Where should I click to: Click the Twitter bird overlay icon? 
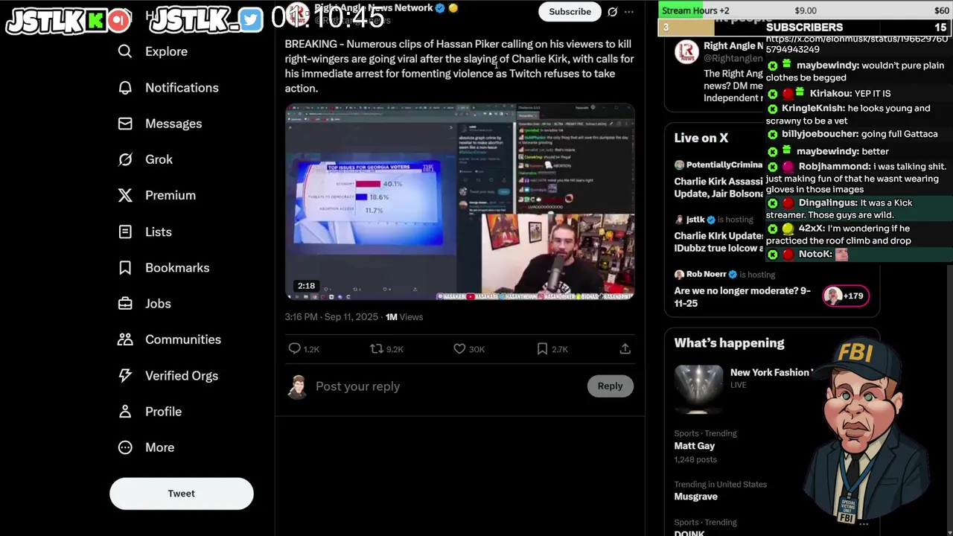(251, 20)
